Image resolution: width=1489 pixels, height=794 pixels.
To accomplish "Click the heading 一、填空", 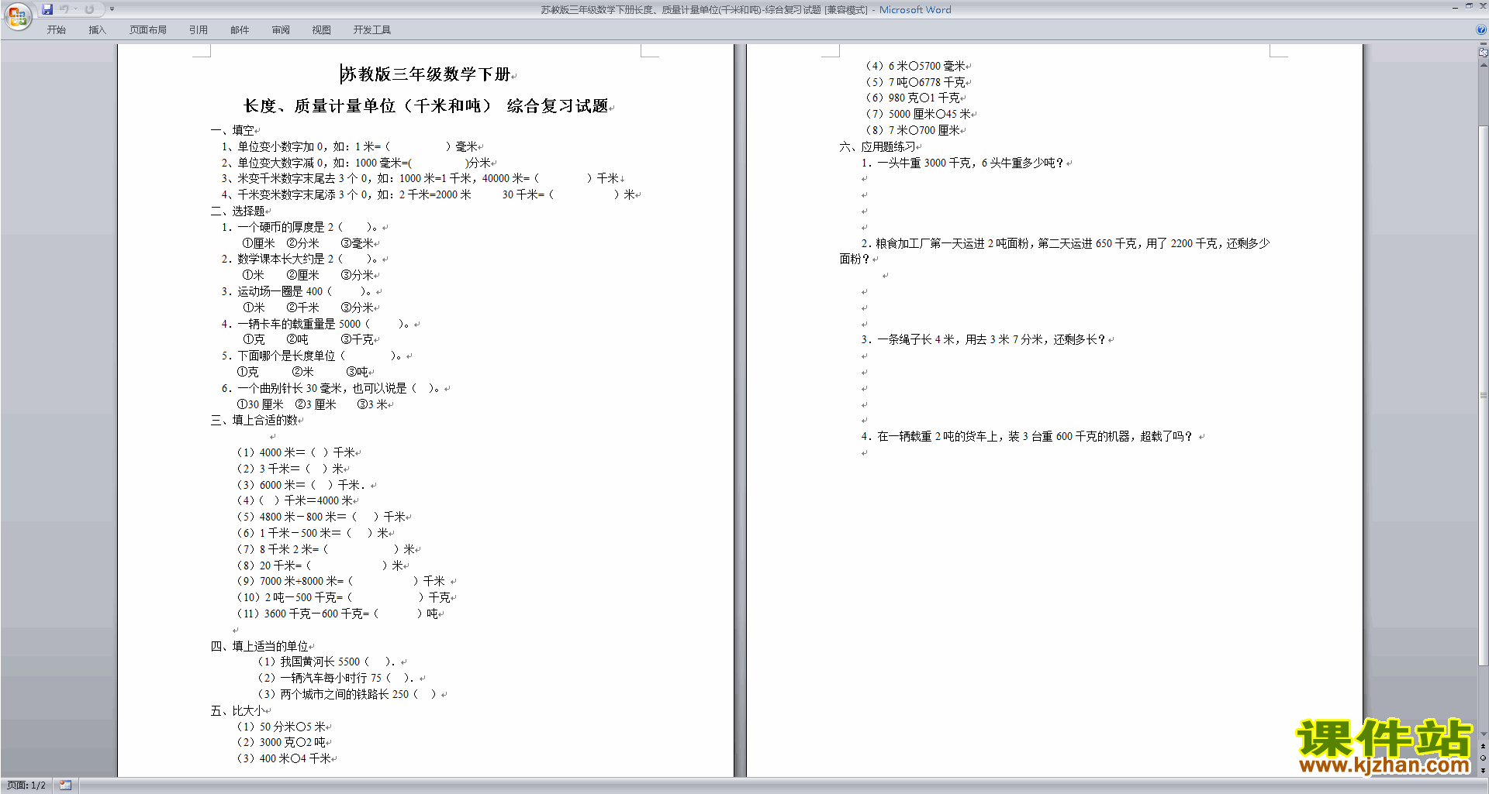I will (x=233, y=130).
